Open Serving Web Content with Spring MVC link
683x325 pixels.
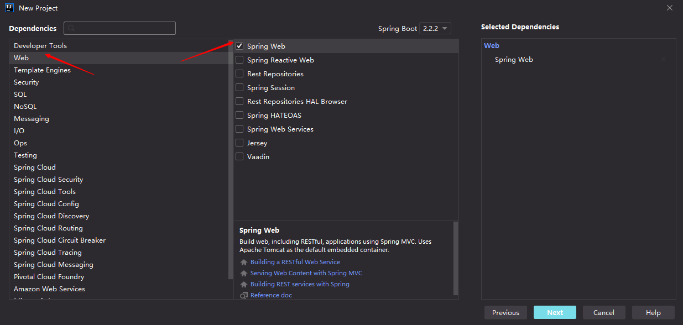pos(306,273)
